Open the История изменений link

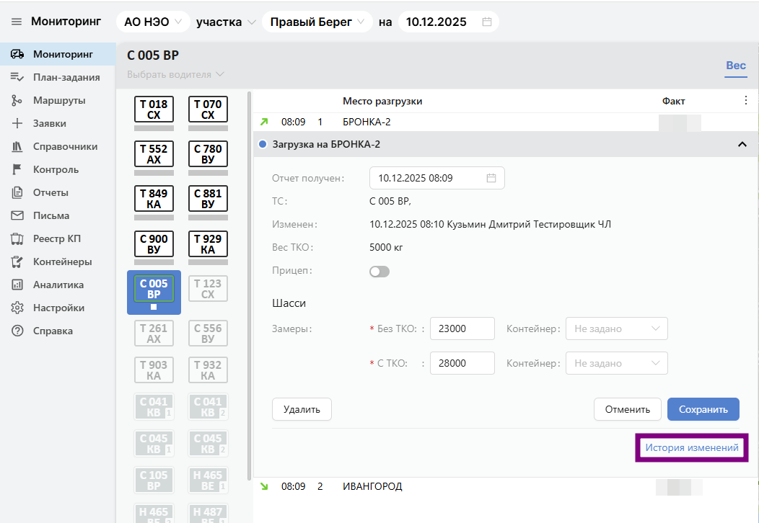click(691, 447)
